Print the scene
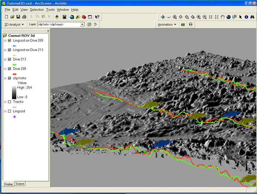Screen dimensions: 257x194 pos(24,17)
